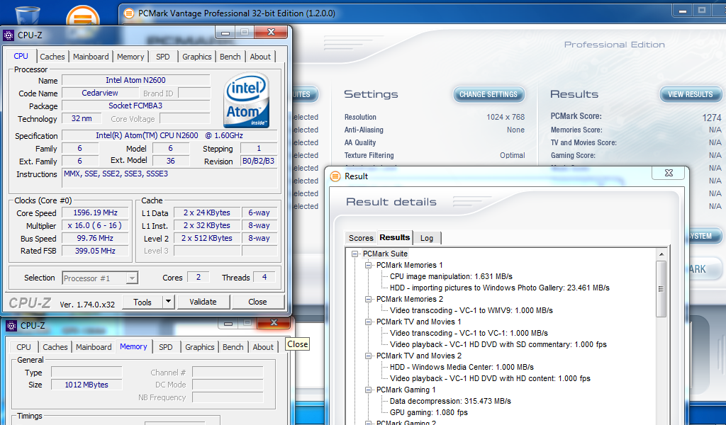Click the orange Result dialog icon
Screen dimensions: 726x425
(335, 176)
